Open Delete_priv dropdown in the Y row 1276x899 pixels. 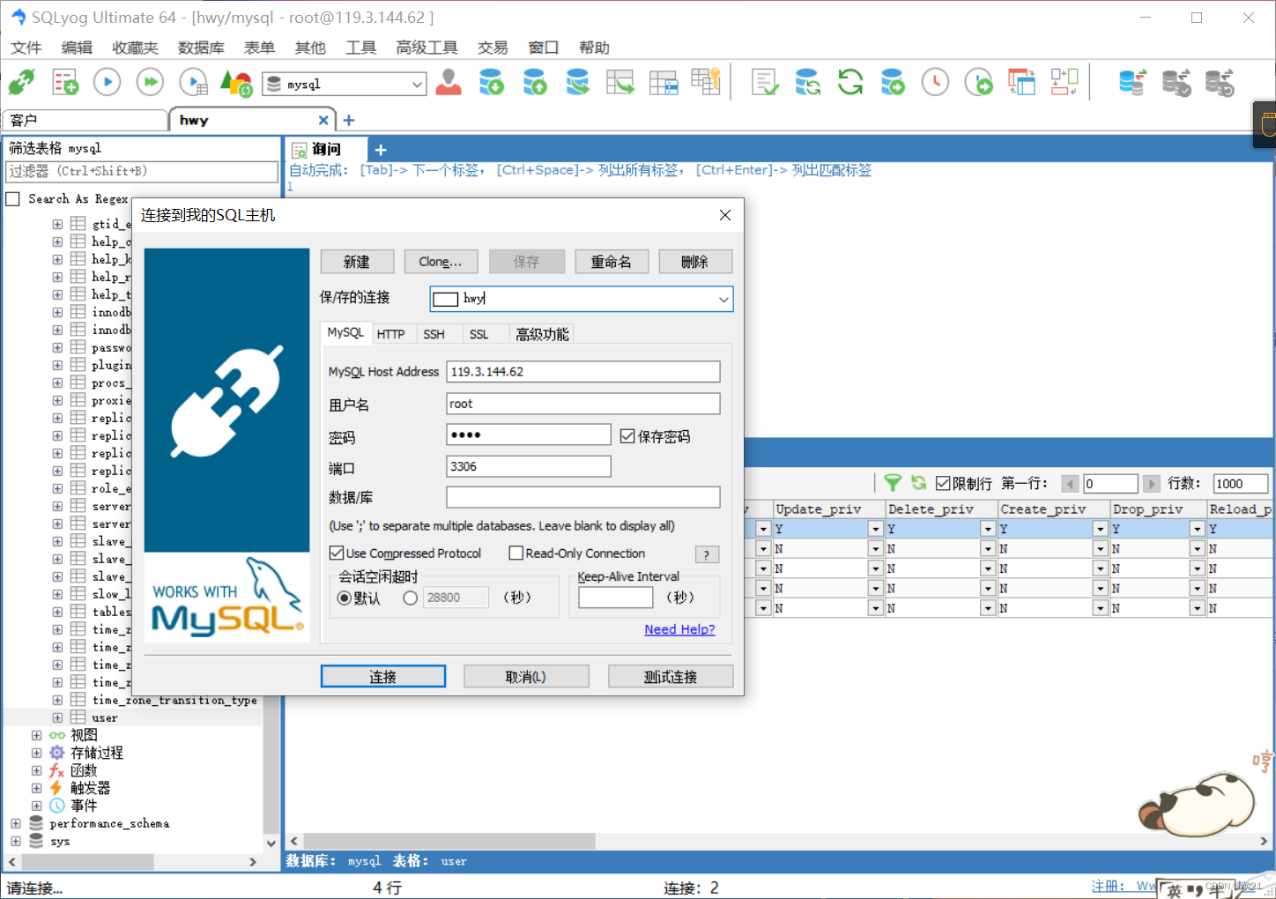point(988,529)
